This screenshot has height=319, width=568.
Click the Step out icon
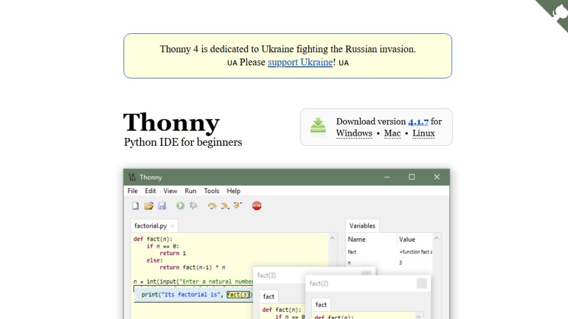point(238,205)
